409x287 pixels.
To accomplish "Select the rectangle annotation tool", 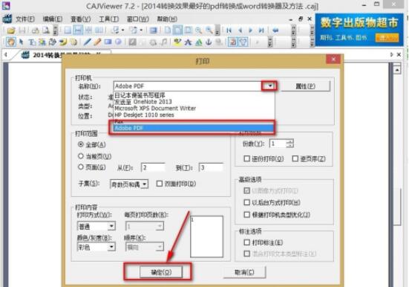I will pyautogui.click(x=108, y=42).
